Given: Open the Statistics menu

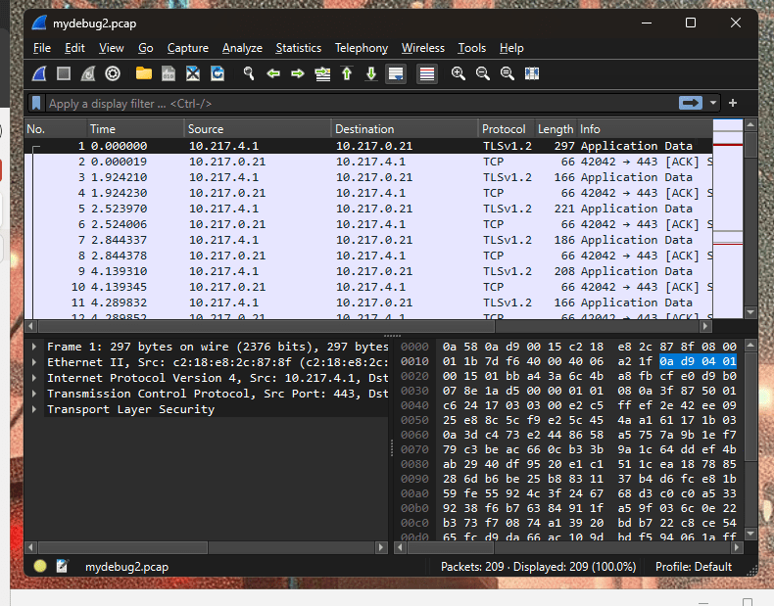Looking at the screenshot, I should click(x=298, y=48).
